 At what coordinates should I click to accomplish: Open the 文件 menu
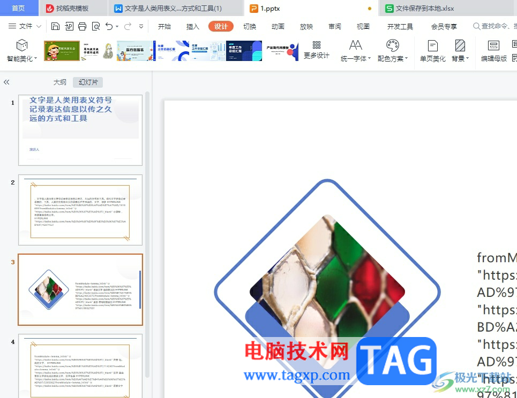(25, 26)
